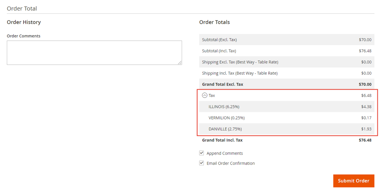Click the ILLINOIS (6.25%) tax row
Viewport: 381px width, 195px height.
point(287,106)
